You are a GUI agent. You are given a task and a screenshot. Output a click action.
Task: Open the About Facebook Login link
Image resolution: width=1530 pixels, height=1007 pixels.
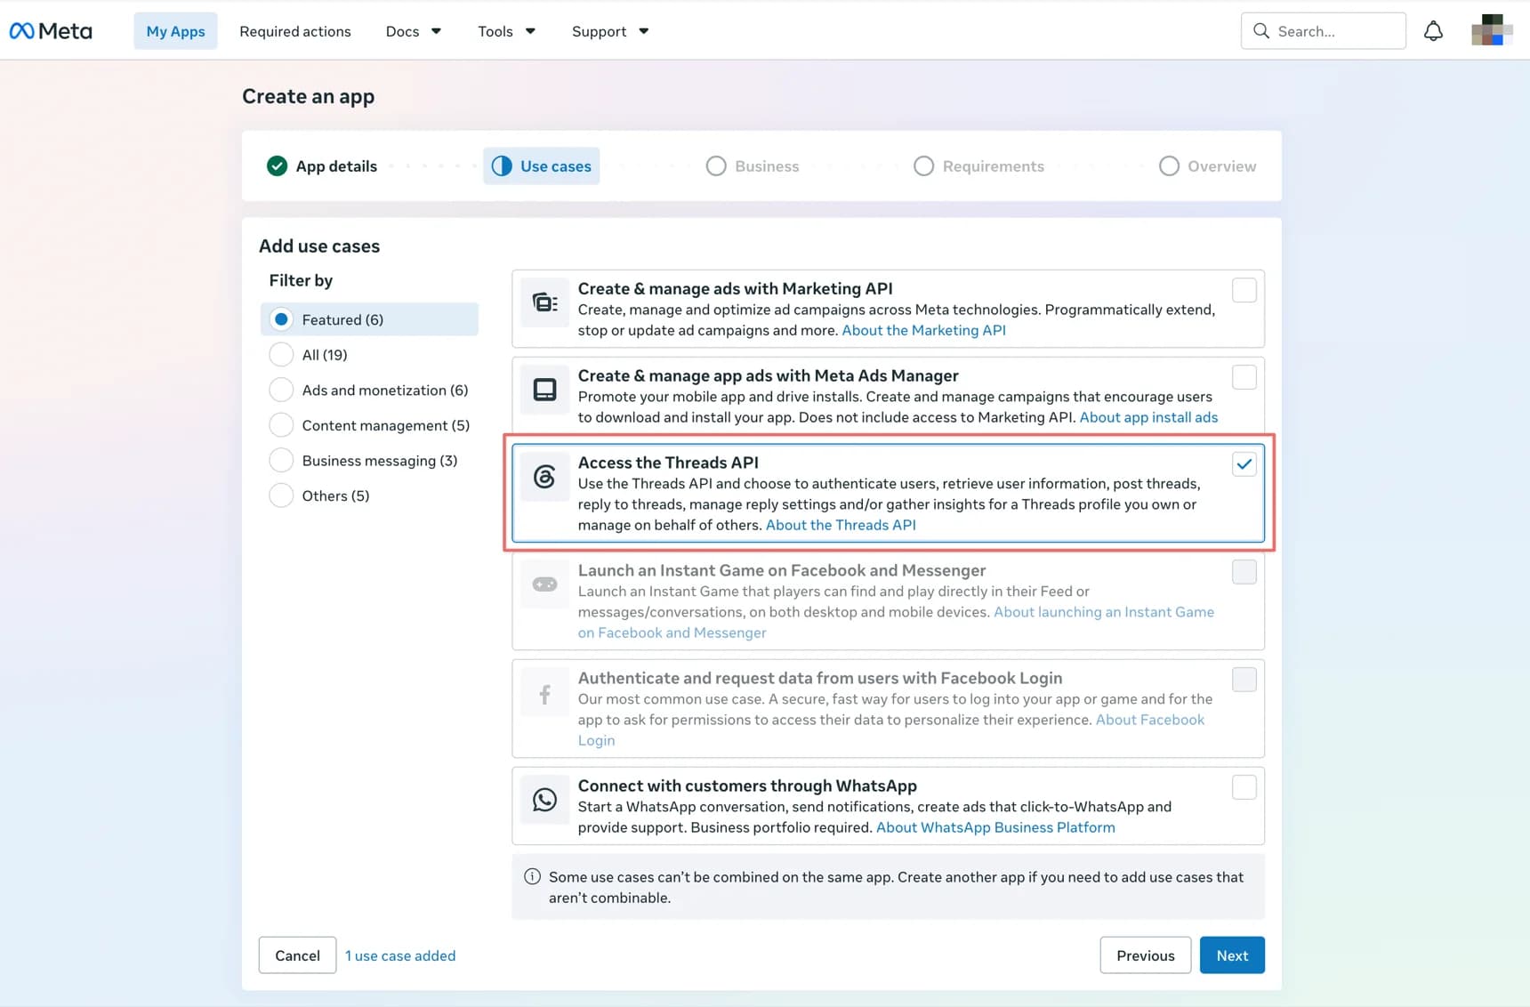tap(1150, 720)
